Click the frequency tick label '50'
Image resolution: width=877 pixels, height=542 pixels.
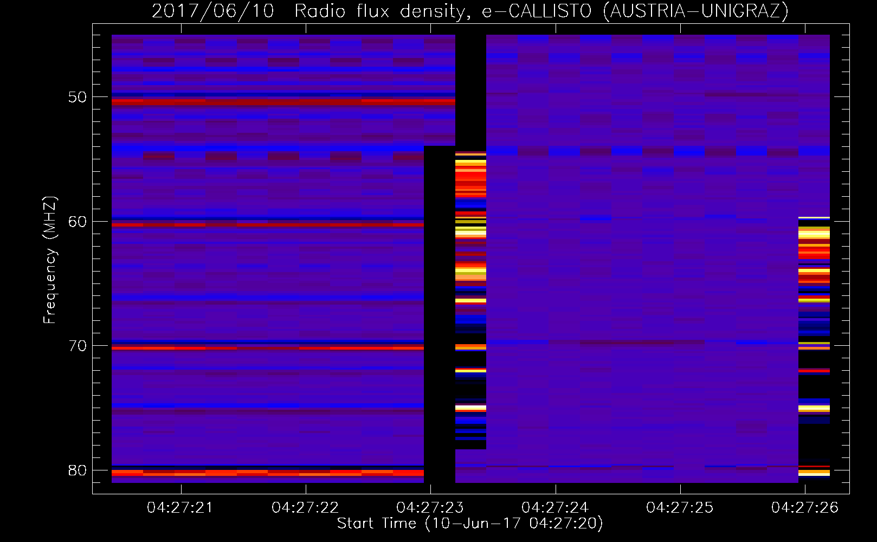[x=78, y=97]
